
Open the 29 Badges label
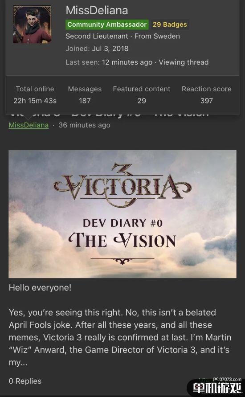(170, 25)
